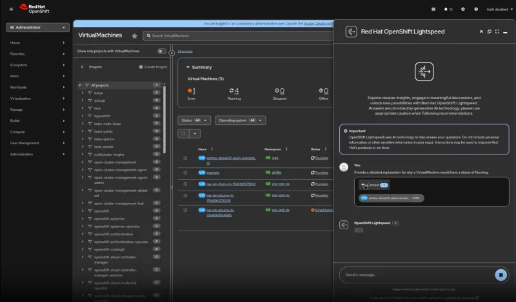
Task: Open the notifications bell
Action: point(446,9)
